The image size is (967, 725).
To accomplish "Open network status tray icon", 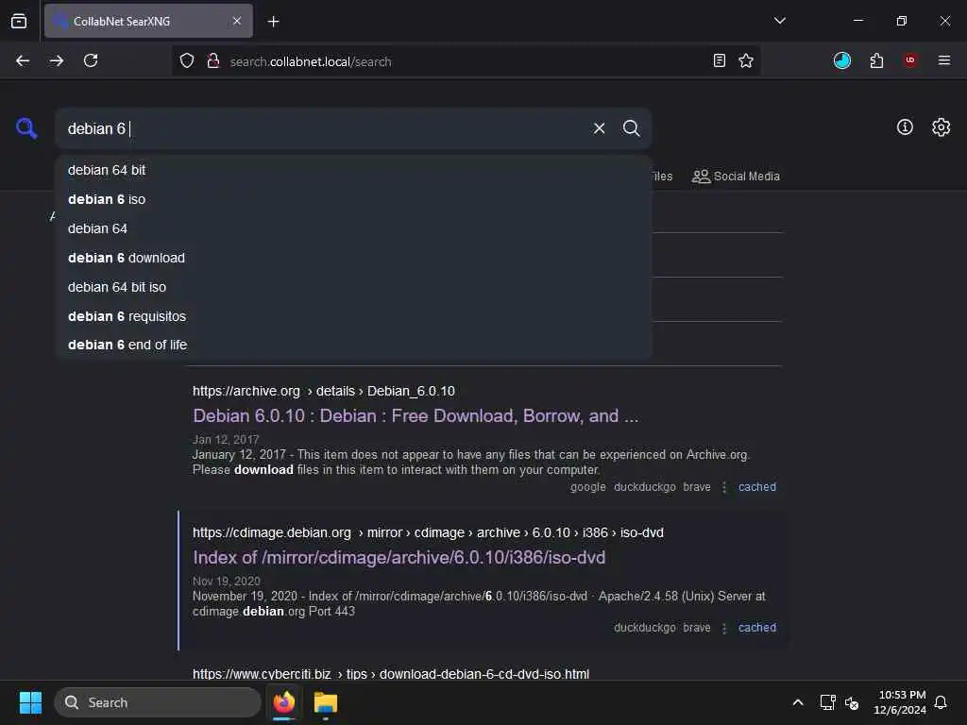I will click(827, 702).
